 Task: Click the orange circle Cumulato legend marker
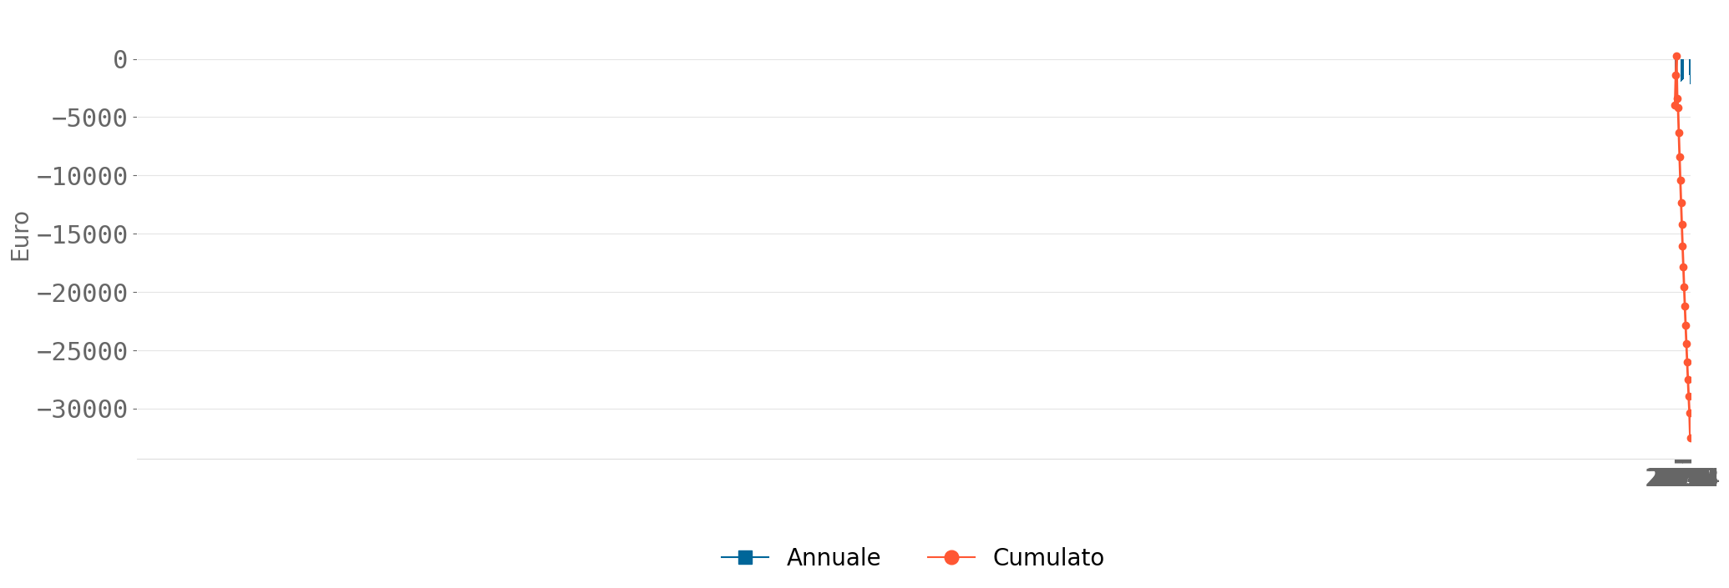pos(951,557)
